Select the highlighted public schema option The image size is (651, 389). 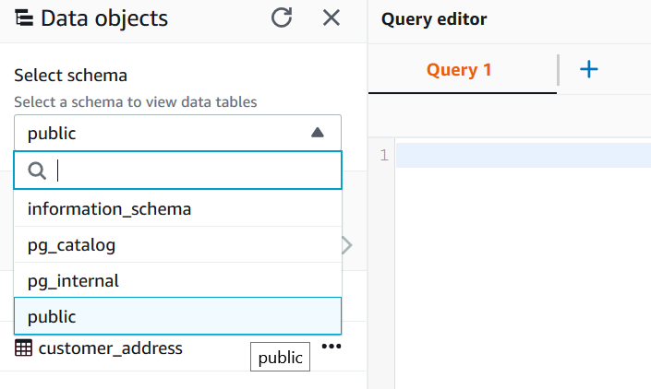(52, 316)
